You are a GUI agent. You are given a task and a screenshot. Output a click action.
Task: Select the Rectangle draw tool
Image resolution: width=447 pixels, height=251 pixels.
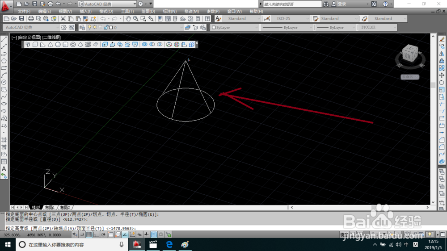pyautogui.click(x=4, y=68)
